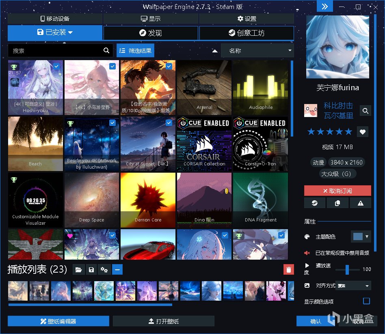Click the heart favorite icon beside the stars
The height and width of the screenshot is (334, 385).
point(363,132)
